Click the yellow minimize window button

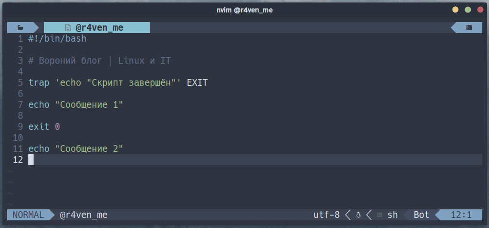[x=455, y=10]
